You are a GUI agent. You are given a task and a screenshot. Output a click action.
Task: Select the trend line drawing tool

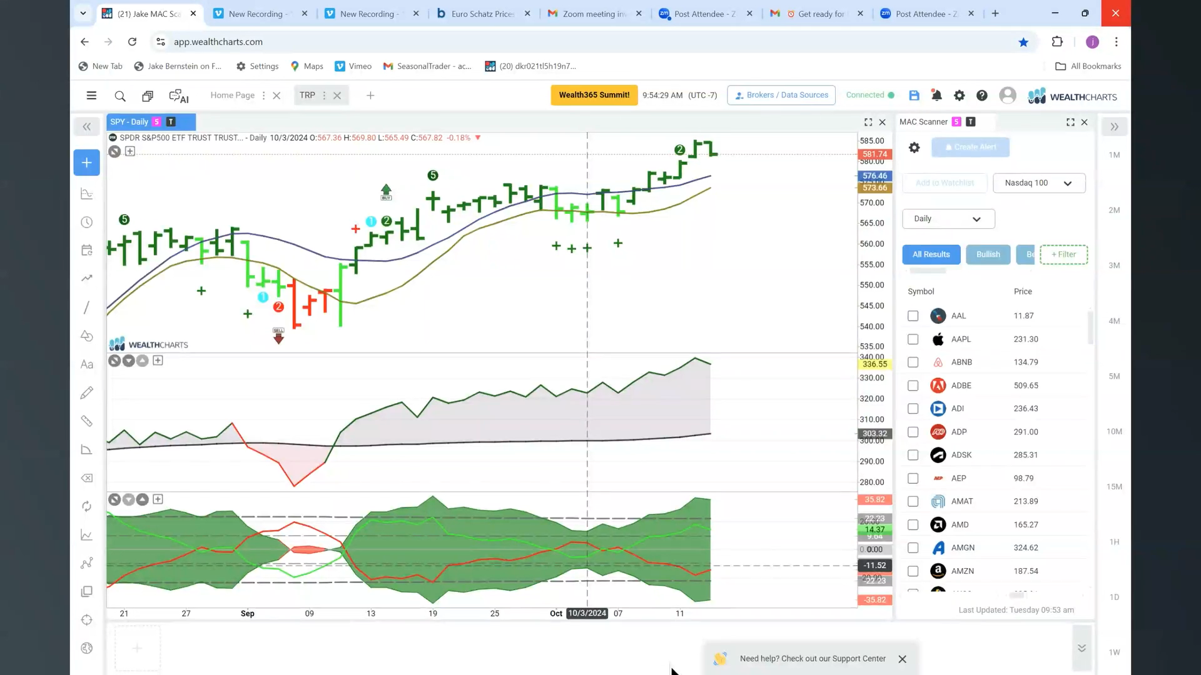(x=87, y=307)
